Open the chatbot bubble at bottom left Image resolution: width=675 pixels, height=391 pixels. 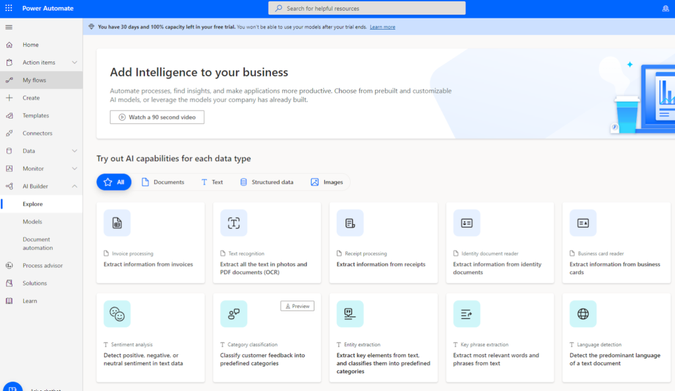click(13, 386)
